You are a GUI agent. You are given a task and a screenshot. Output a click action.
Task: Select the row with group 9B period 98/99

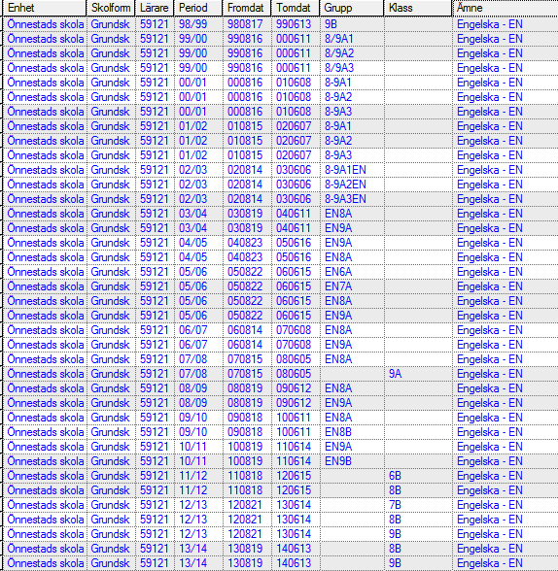(x=280, y=24)
